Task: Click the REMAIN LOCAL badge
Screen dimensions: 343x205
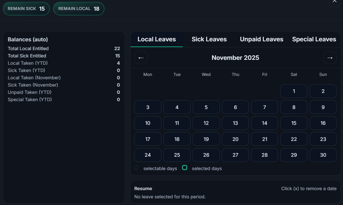Action: pos(79,9)
